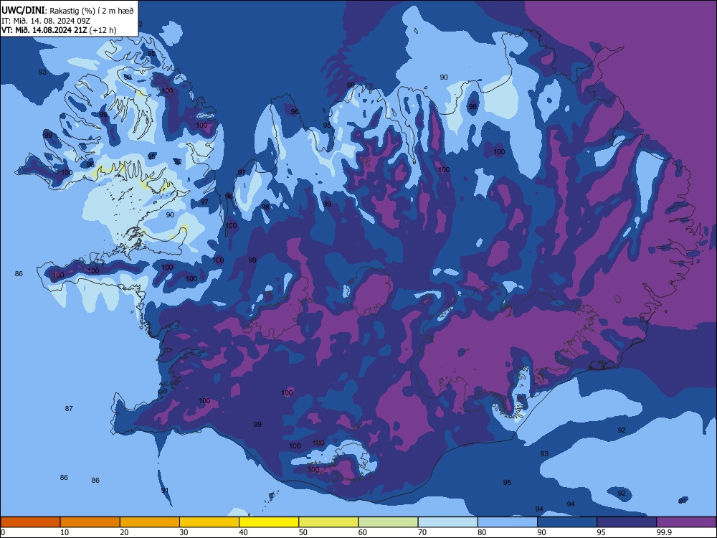The image size is (717, 538).
Task: Click the "30" legend tick label
Action: click(184, 532)
